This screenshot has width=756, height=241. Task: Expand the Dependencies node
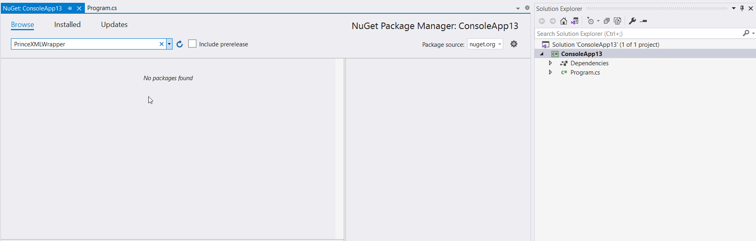click(550, 63)
